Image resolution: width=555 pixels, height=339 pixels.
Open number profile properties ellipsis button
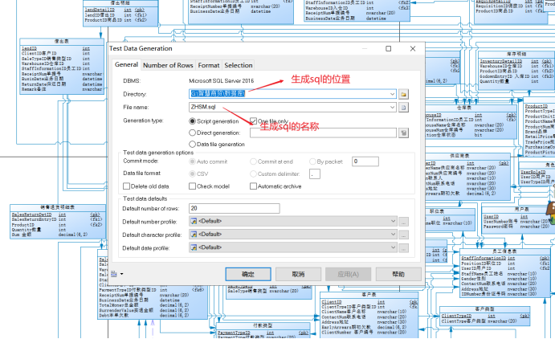click(403, 222)
